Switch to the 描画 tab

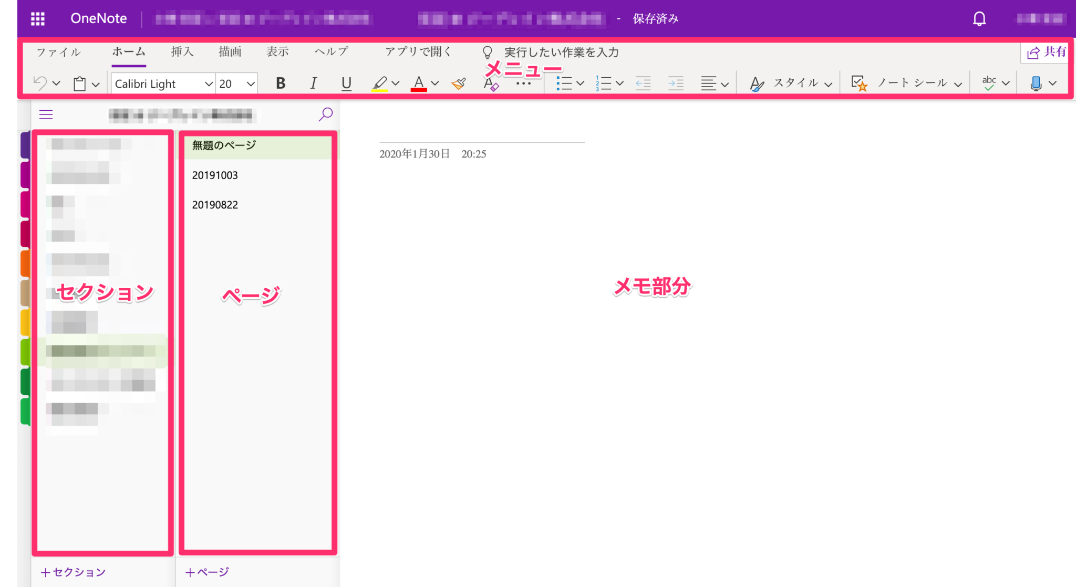(x=230, y=51)
